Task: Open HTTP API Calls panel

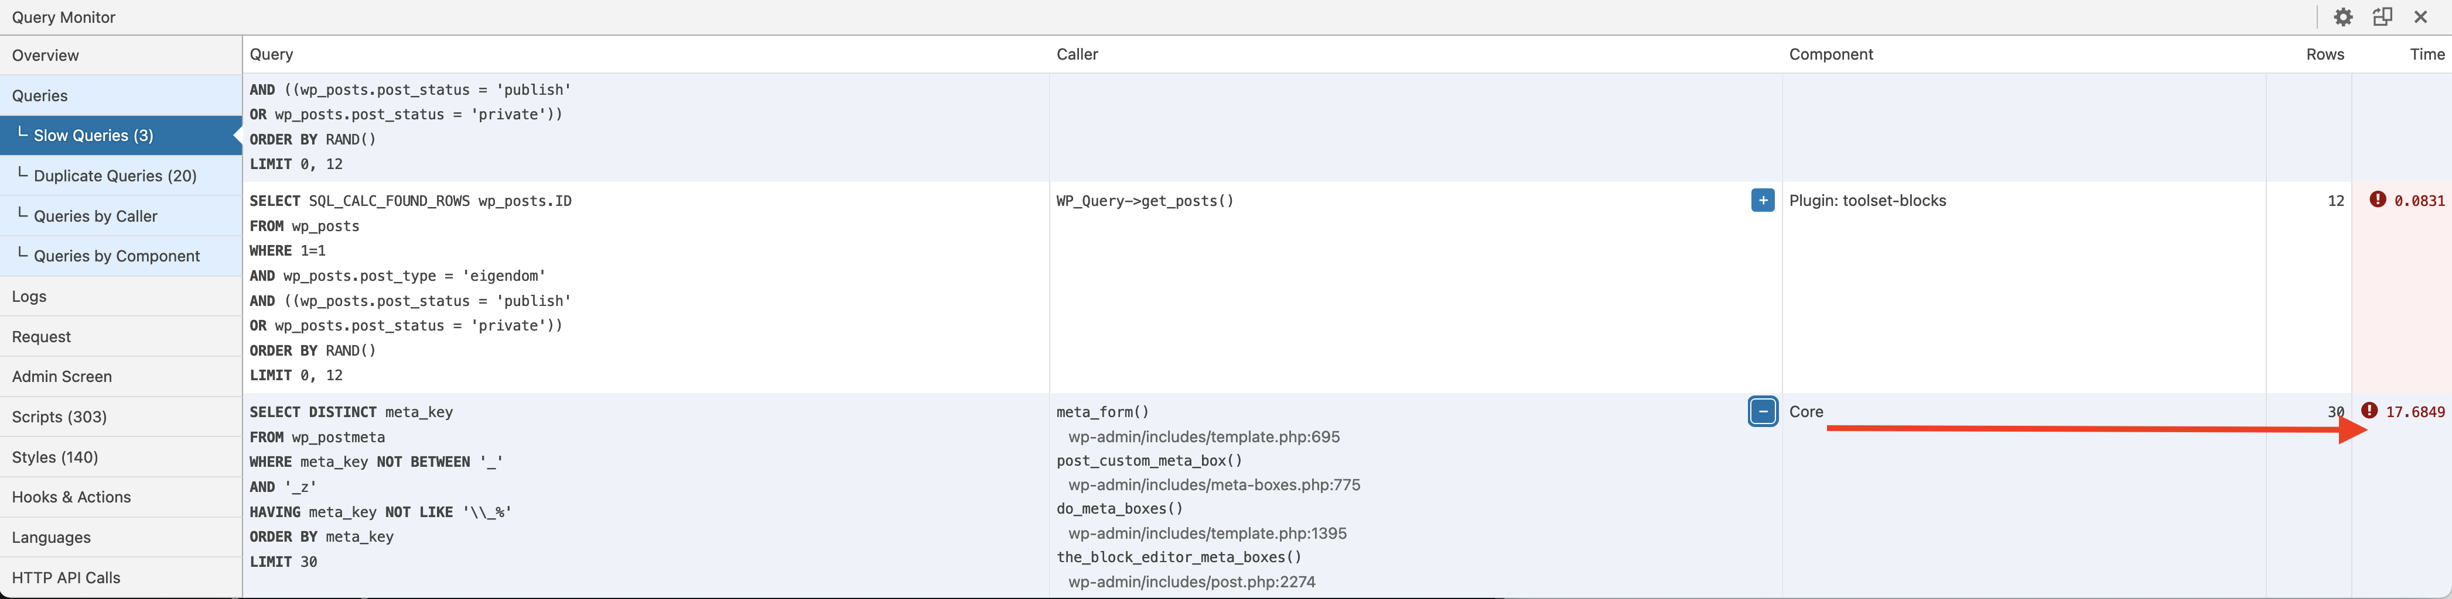Action: coord(121,577)
